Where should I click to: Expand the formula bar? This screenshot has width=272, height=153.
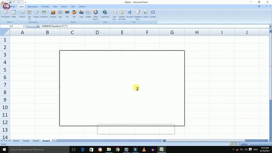click(x=270, y=26)
